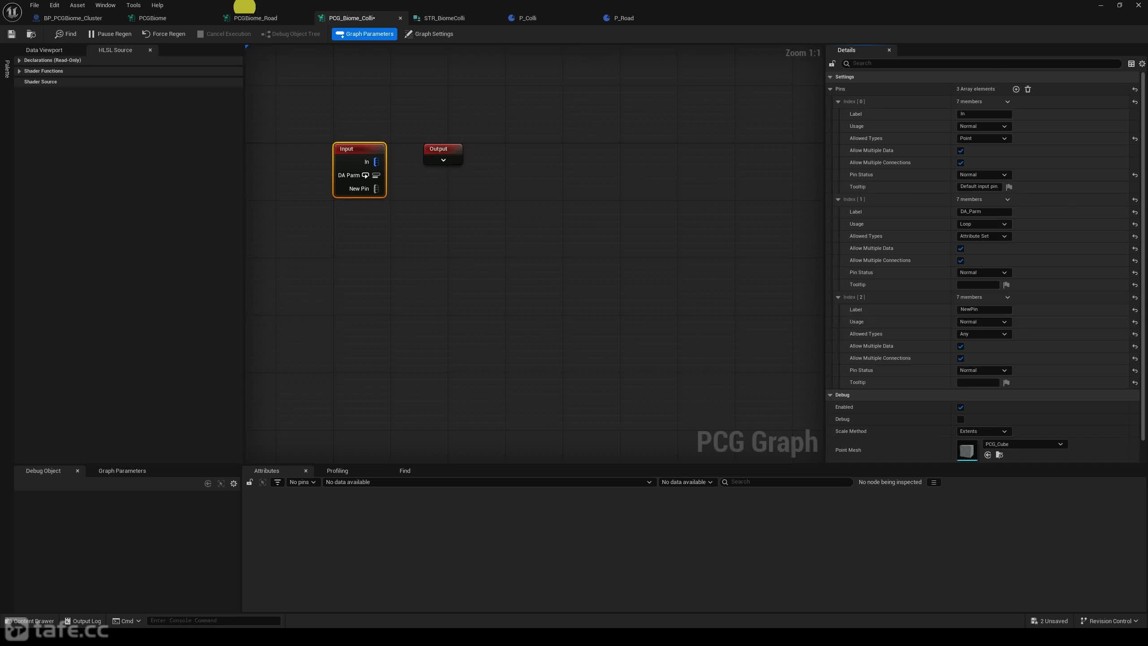Screen dimensions: 1148x646
Task: Open Details panel settings gear
Action: point(1142,64)
